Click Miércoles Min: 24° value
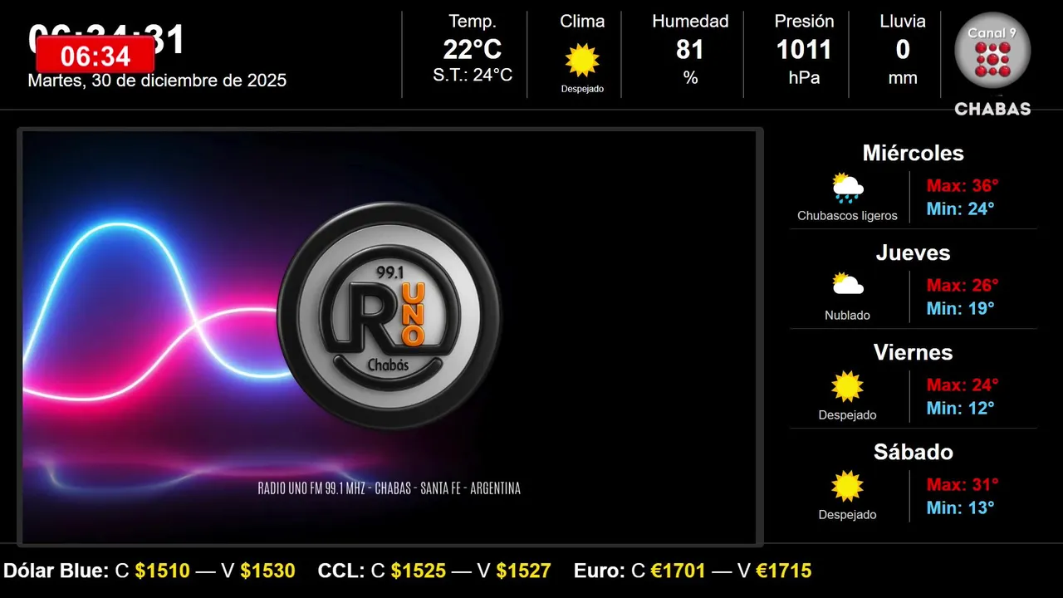Image resolution: width=1063 pixels, height=598 pixels. (x=961, y=208)
